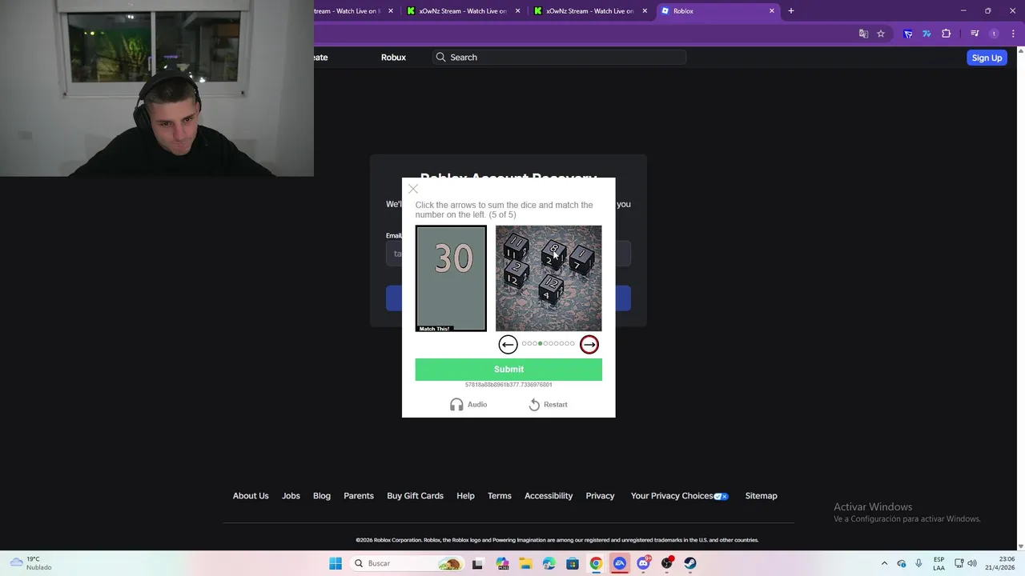This screenshot has height=576, width=1025.
Task: Click the page vertical scrollbar
Action: pyautogui.click(x=1020, y=298)
